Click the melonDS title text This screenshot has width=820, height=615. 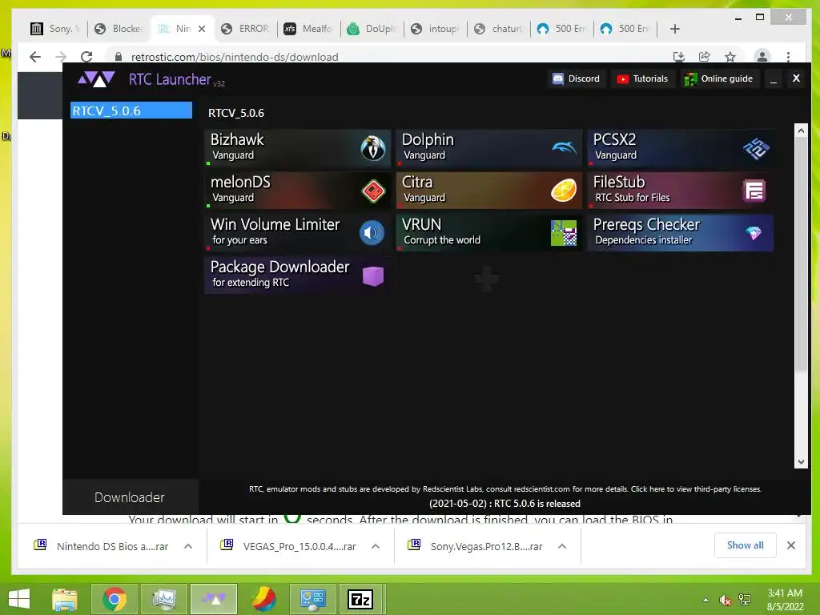tap(240, 182)
